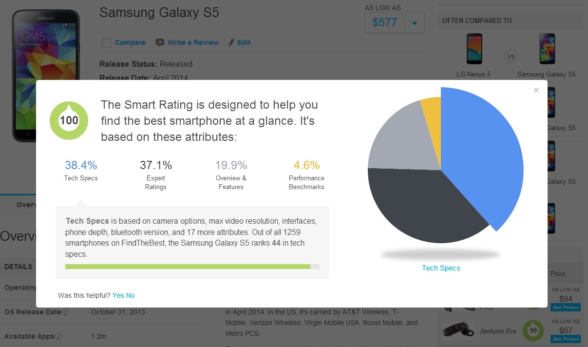Open the LG Nexus 5 comparison thumbnail
Image resolution: width=588 pixels, height=347 pixels.
coord(474,49)
